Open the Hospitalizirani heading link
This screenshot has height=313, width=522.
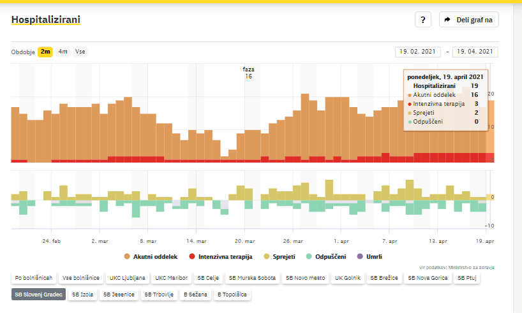click(x=46, y=20)
